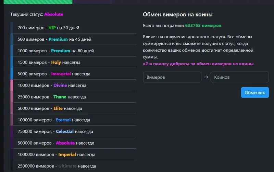Click the Коинов input field
274x172 pixels.
point(239,77)
